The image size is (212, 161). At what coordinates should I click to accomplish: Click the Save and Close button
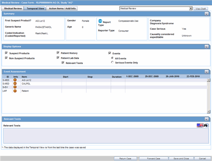click(x=181, y=158)
